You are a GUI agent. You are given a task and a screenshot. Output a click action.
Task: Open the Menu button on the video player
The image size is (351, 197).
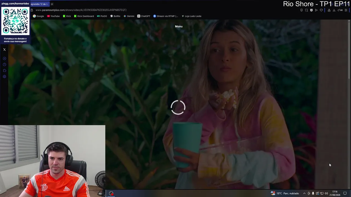click(x=179, y=26)
